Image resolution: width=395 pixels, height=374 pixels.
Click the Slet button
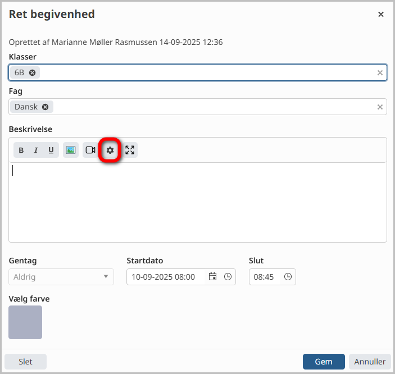click(25, 362)
